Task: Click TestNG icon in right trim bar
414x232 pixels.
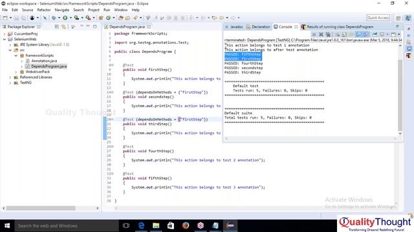Action: pyautogui.click(x=409, y=56)
